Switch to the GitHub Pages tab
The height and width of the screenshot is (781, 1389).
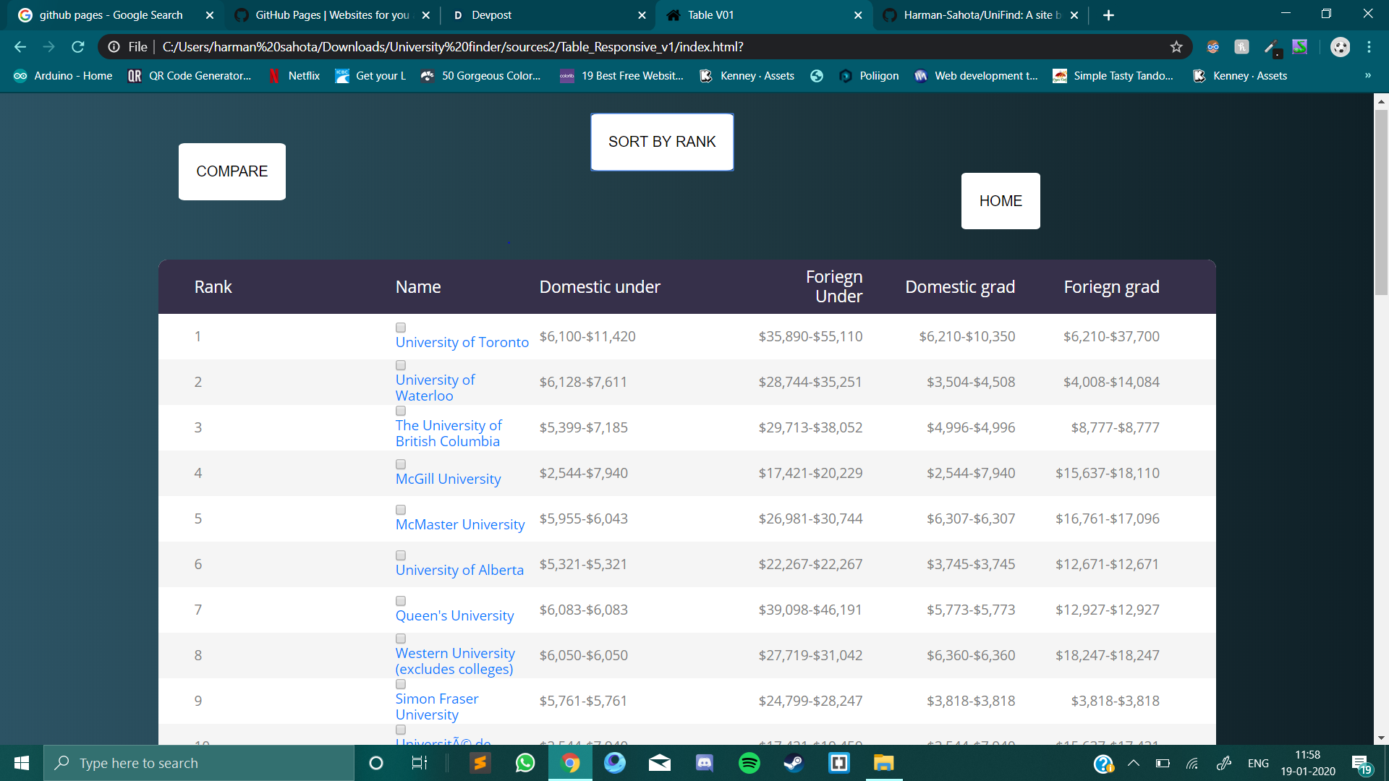coord(331,15)
